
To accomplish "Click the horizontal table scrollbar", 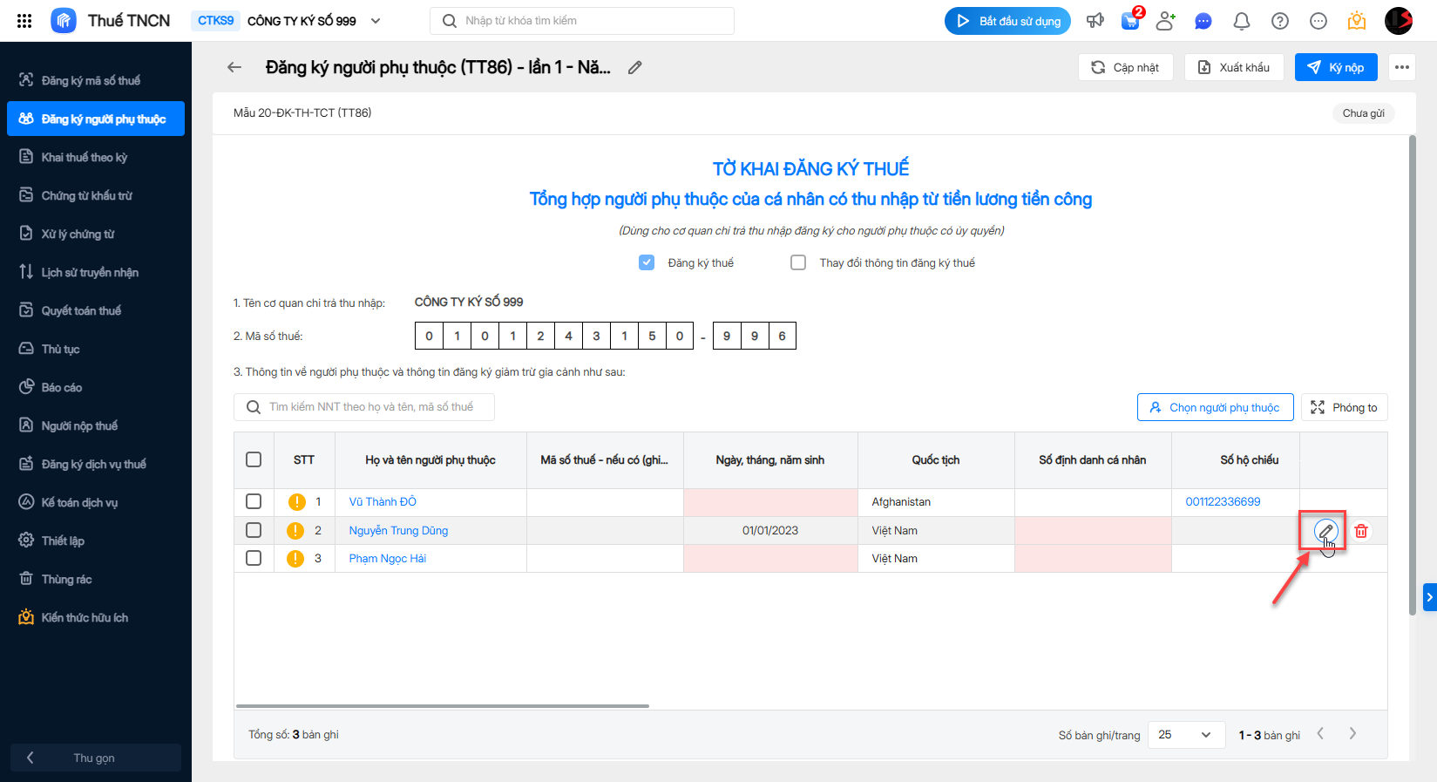I will (443, 706).
